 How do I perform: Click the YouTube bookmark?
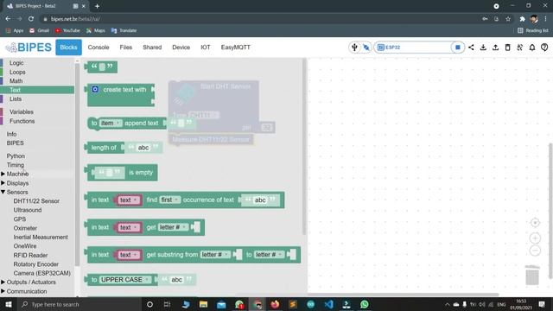67,31
